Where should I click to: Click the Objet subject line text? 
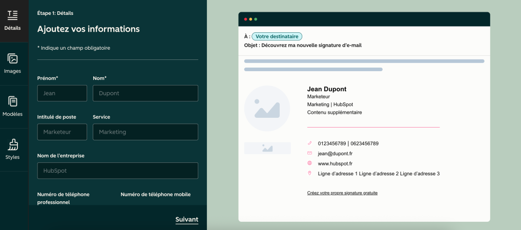[303, 45]
